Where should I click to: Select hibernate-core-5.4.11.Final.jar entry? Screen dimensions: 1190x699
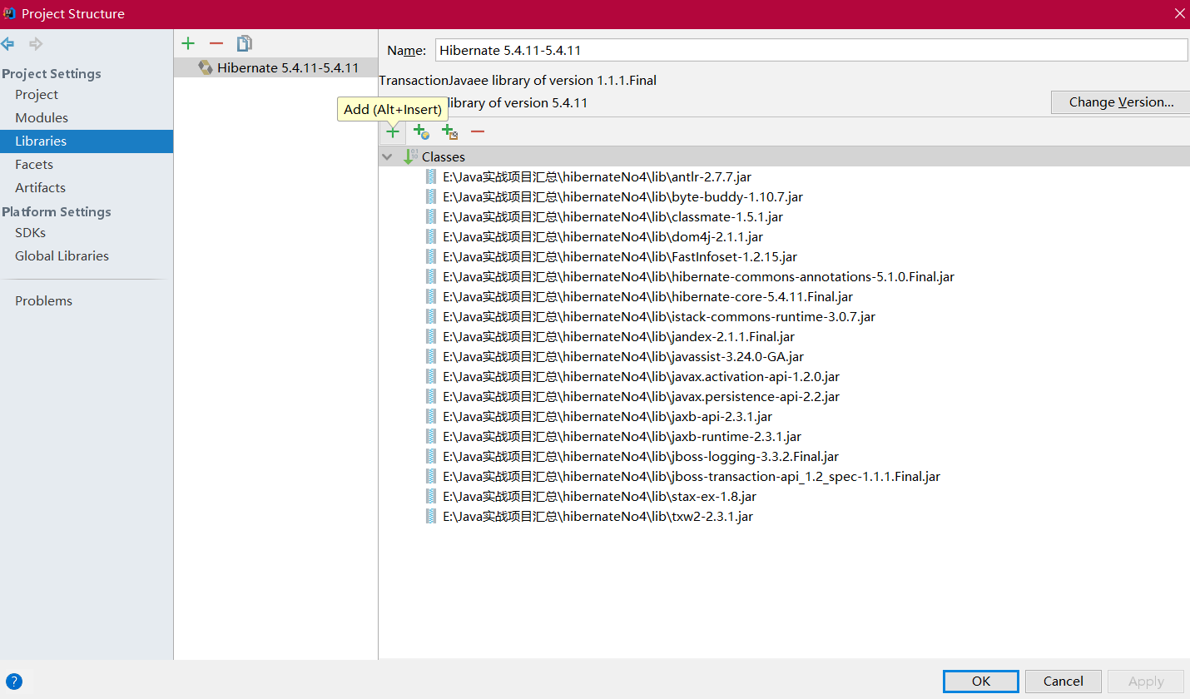pos(647,296)
